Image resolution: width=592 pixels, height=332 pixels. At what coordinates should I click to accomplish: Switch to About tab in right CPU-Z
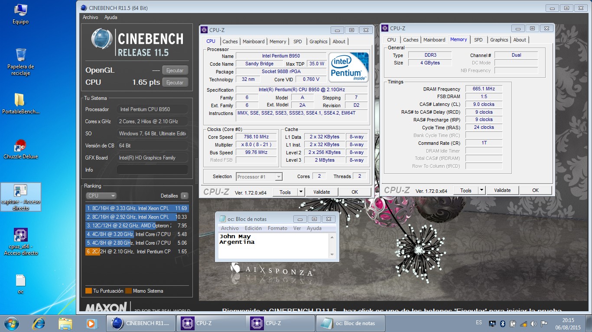pyautogui.click(x=520, y=40)
